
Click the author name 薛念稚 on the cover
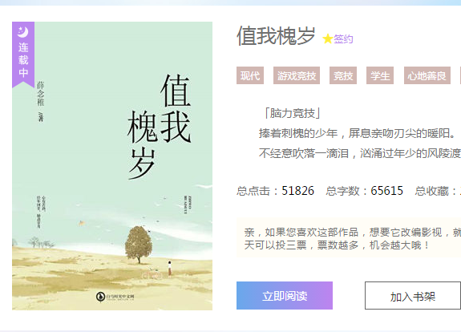tap(41, 94)
